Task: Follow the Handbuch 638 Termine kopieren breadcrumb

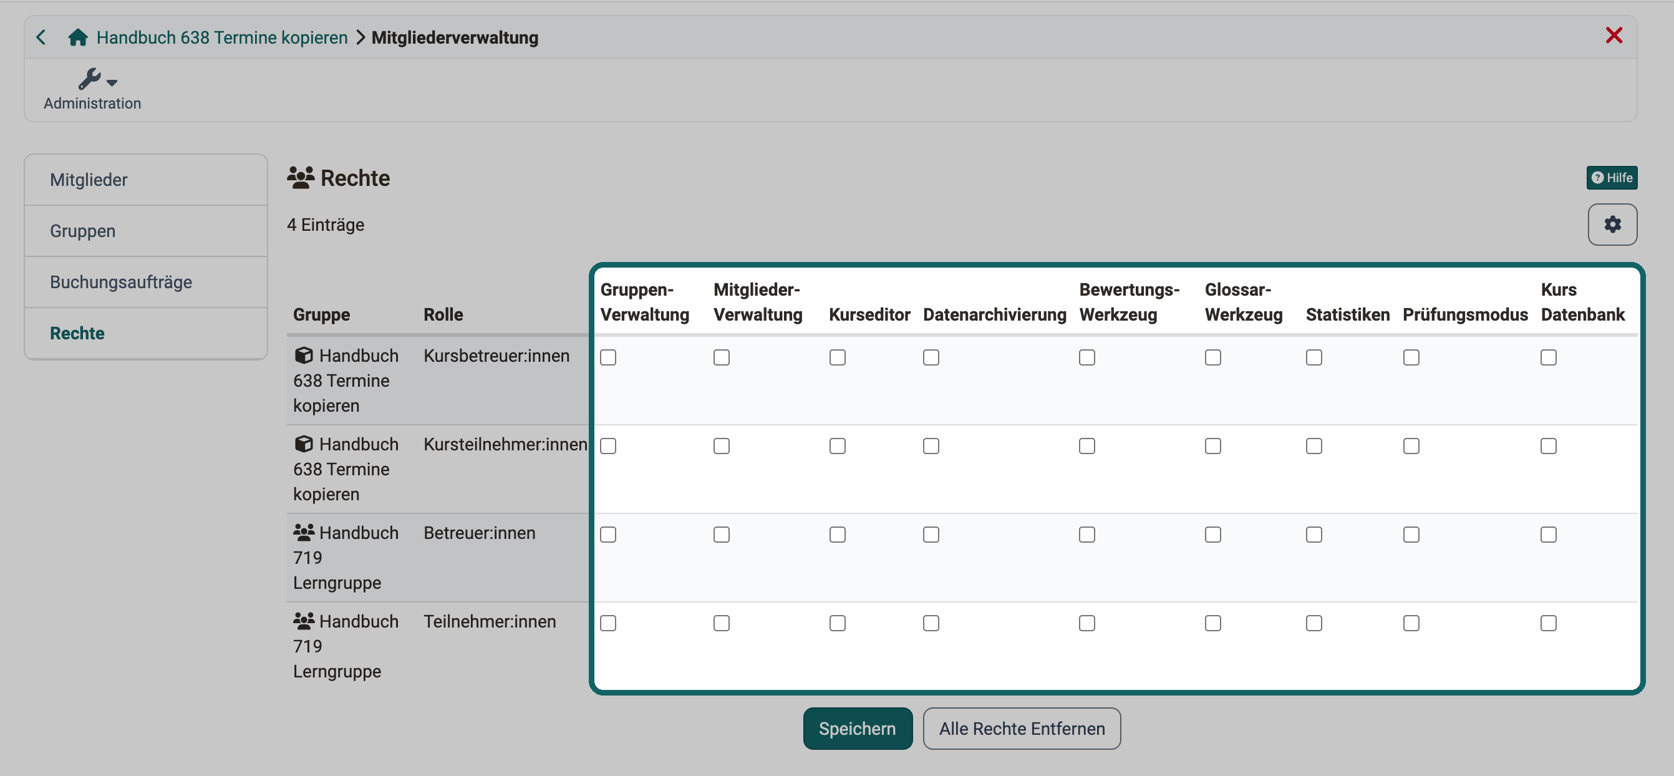Action: point(221,37)
